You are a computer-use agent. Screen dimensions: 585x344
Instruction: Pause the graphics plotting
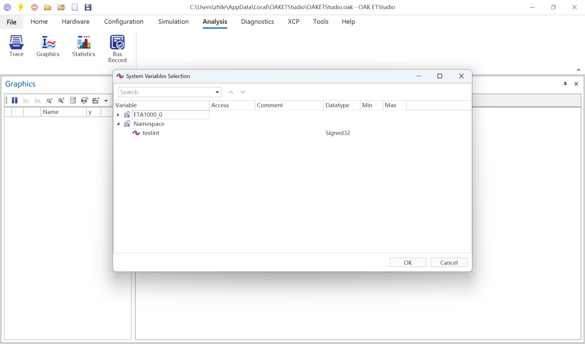click(x=15, y=101)
